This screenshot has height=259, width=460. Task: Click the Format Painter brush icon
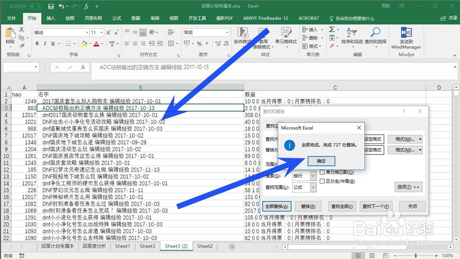pyautogui.click(x=22, y=46)
